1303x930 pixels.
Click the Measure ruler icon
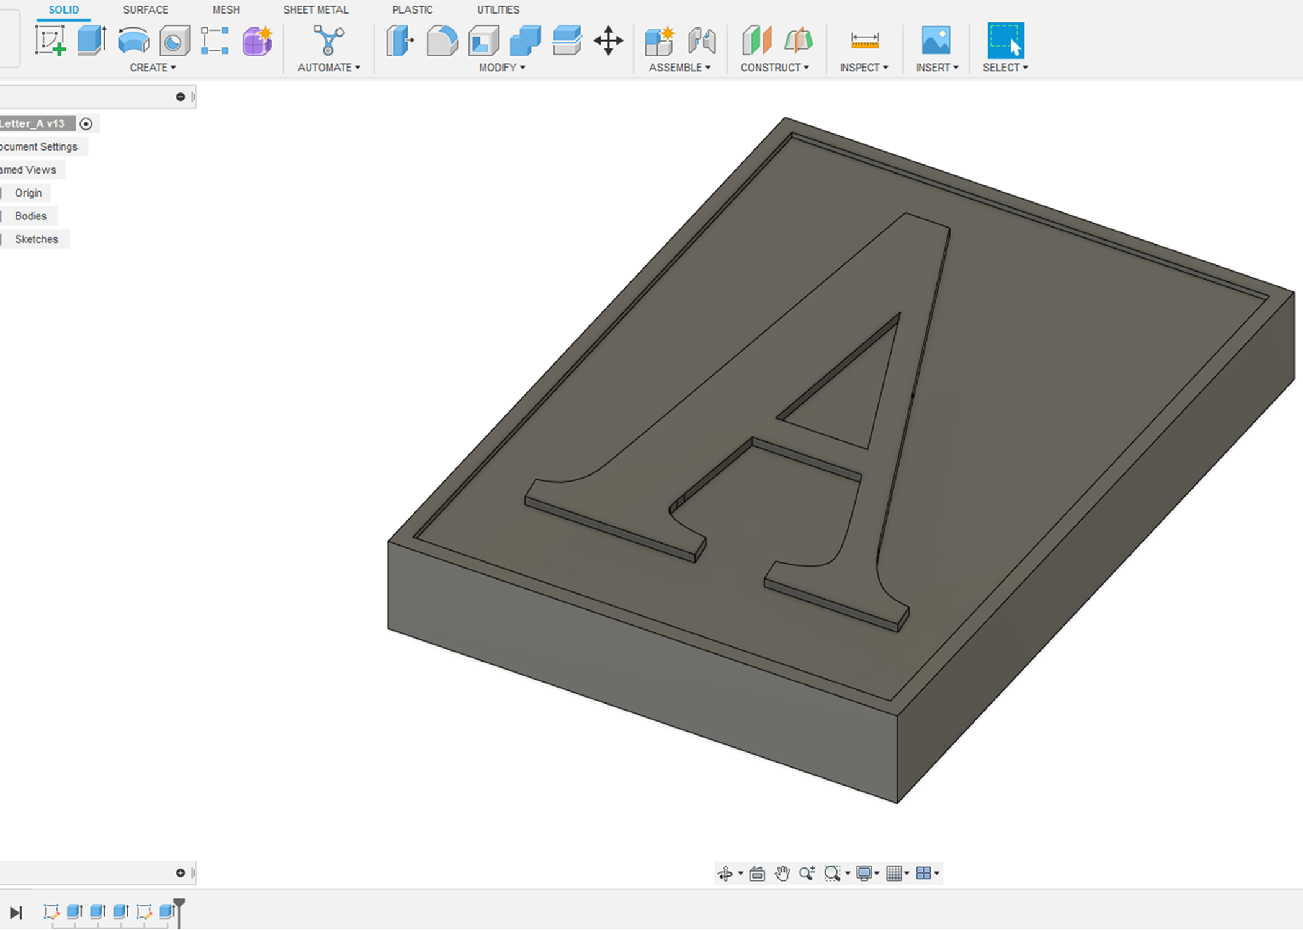pos(864,41)
